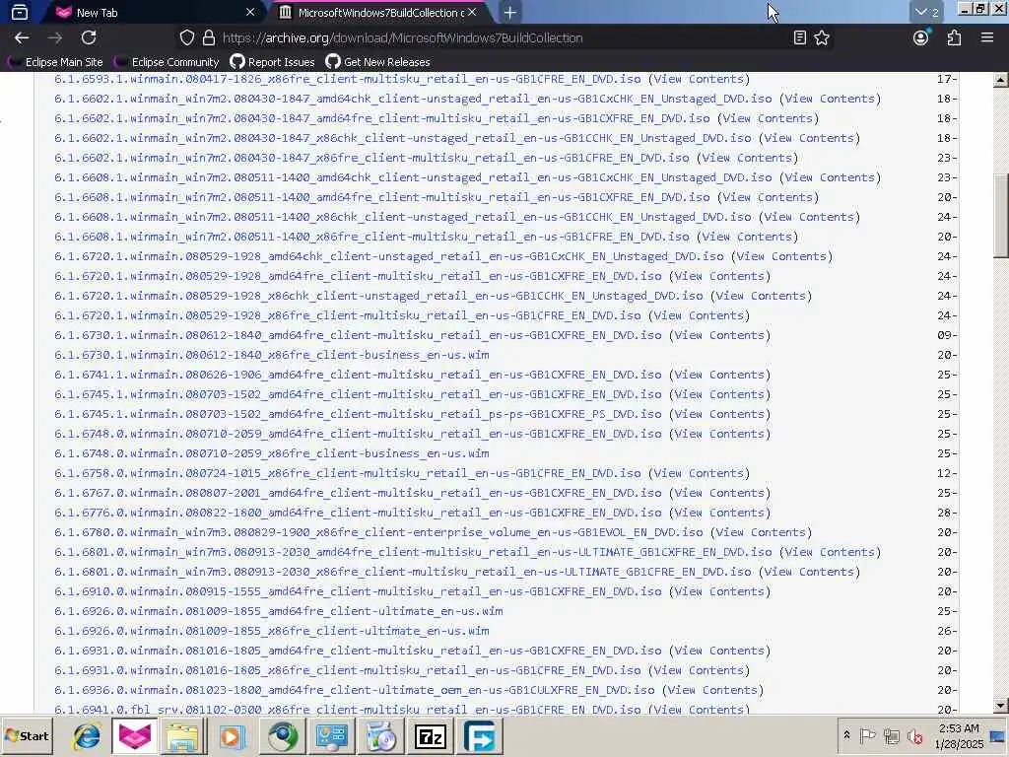The width and height of the screenshot is (1009, 757).
Task: View Contents of 6.1.6720.1 amd64chk ISO
Action: point(781,256)
